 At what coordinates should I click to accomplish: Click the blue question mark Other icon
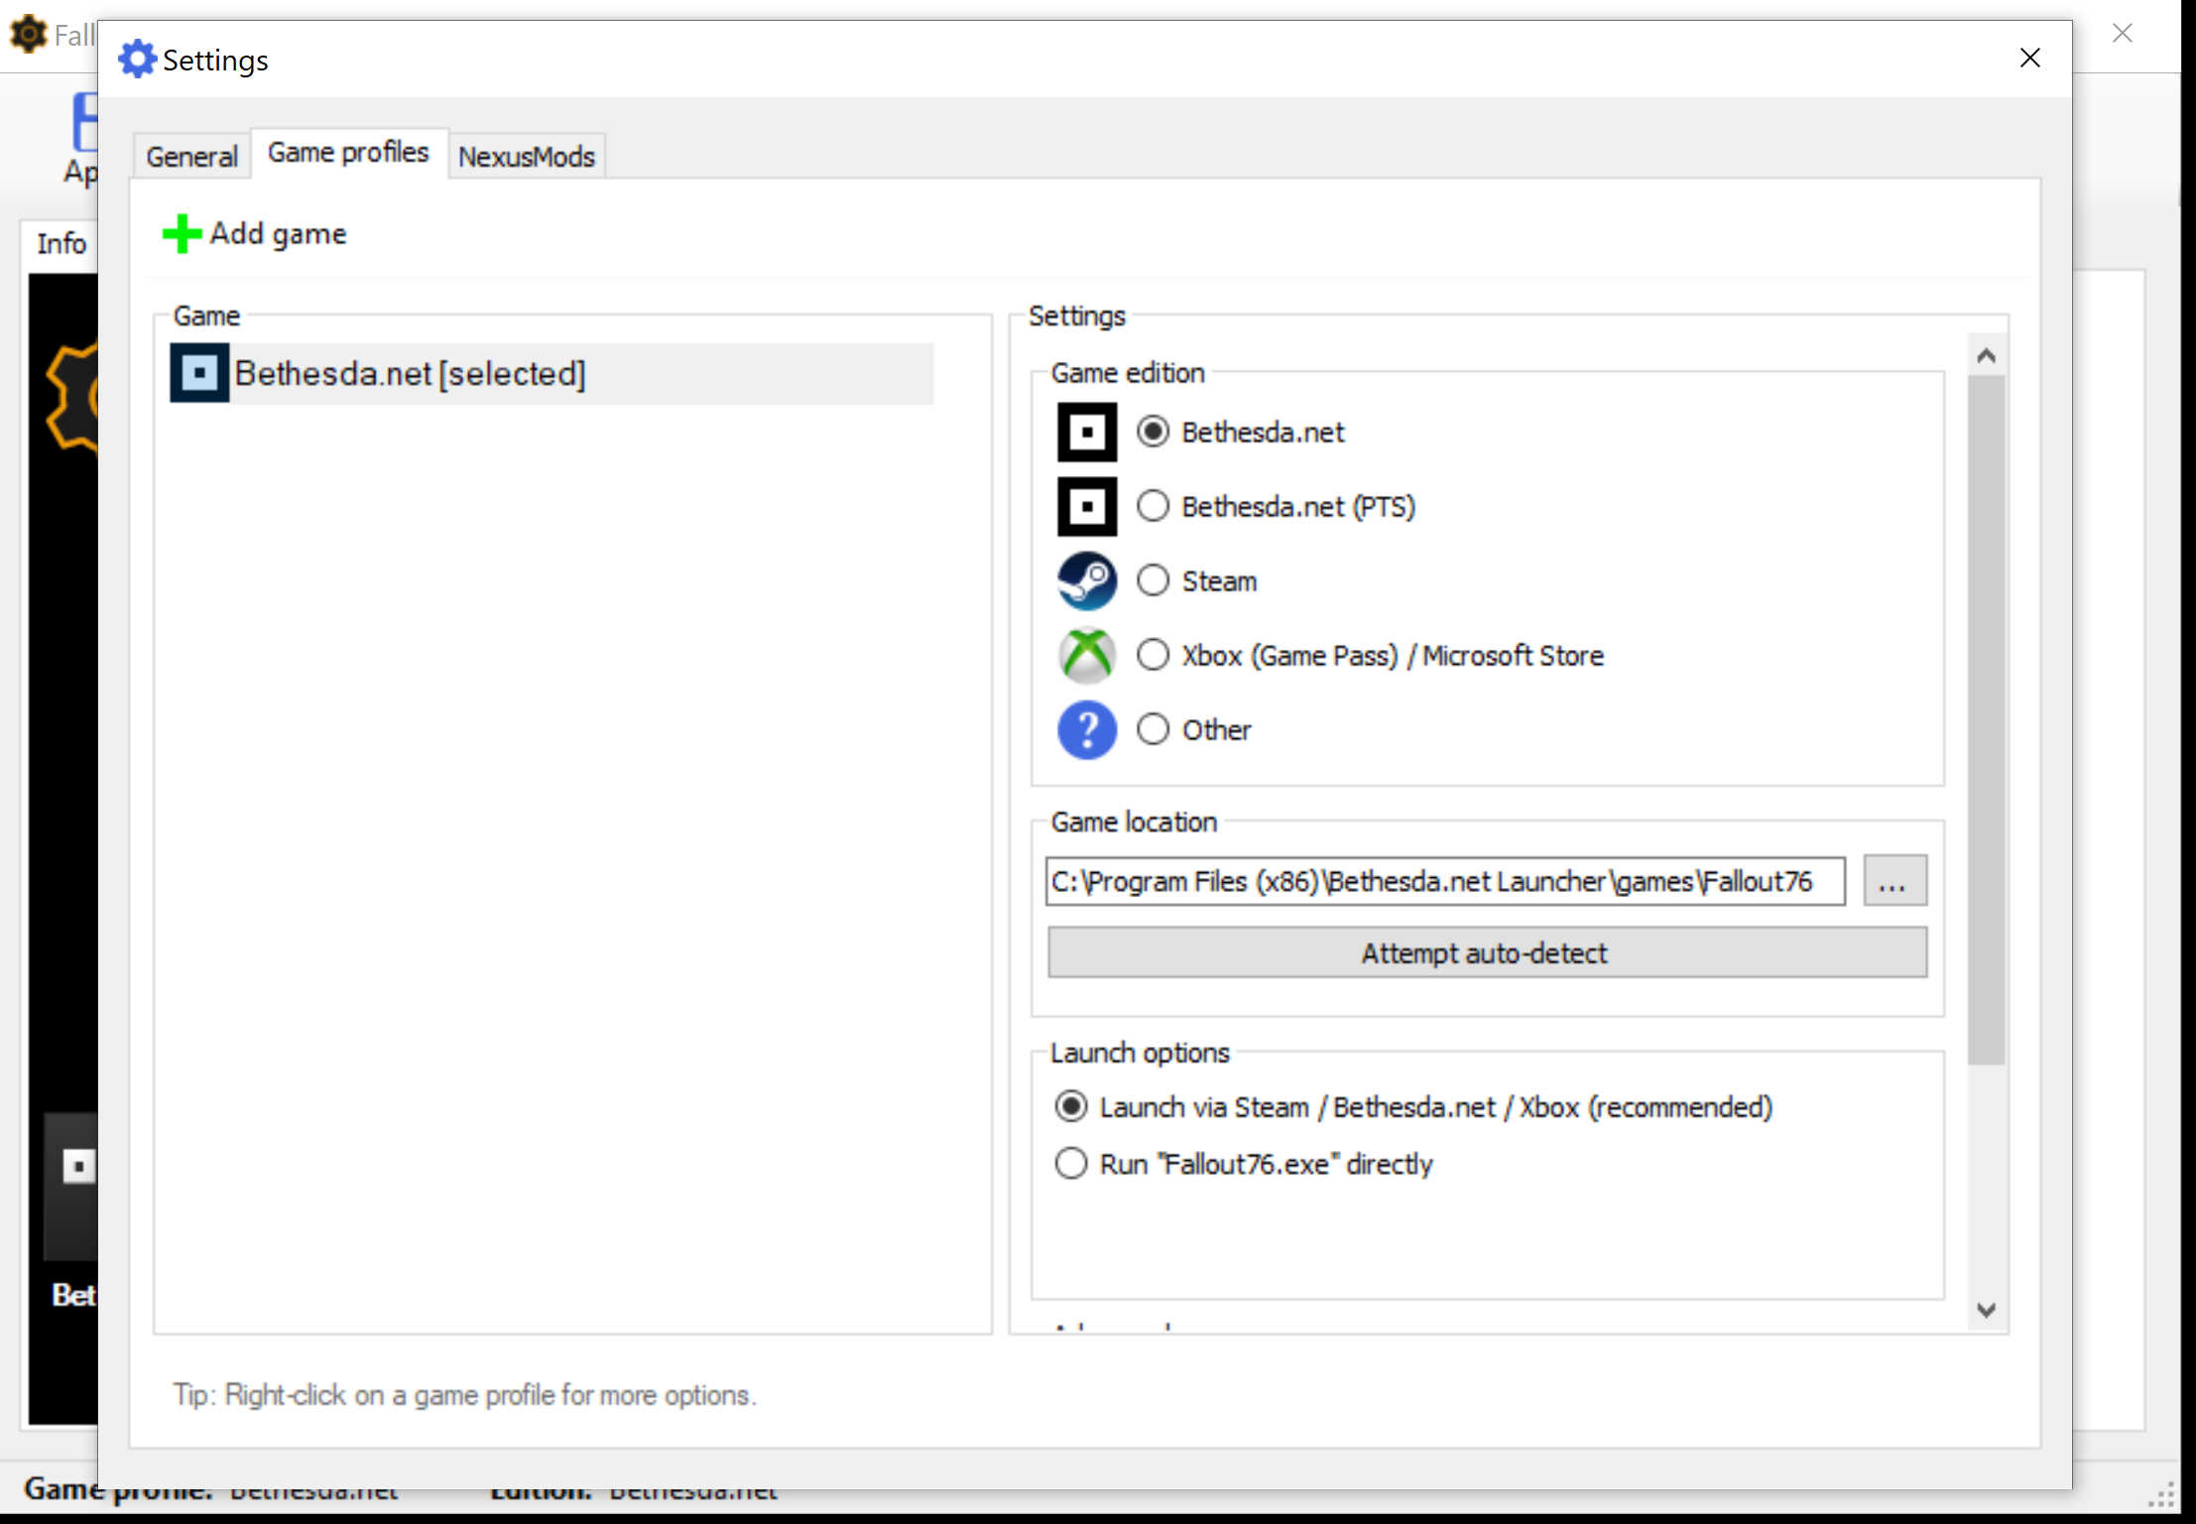point(1087,730)
